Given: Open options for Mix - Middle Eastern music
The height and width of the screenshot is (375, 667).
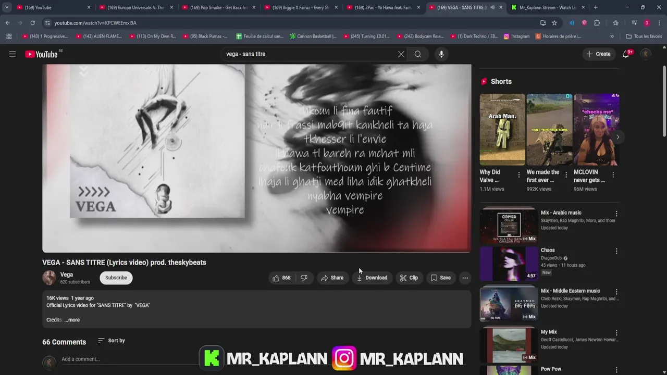Looking at the screenshot, I should click(x=616, y=292).
